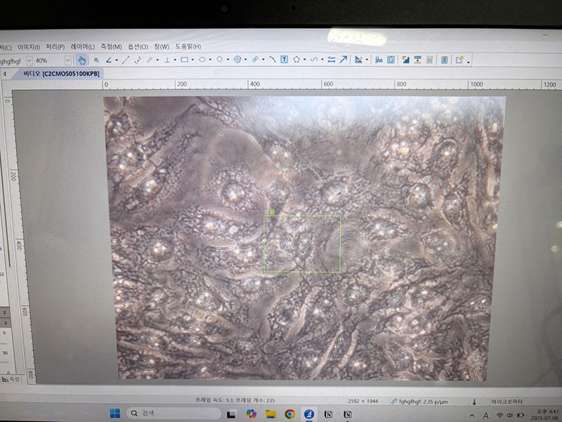This screenshot has width=562, height=422.
Task: Click the clipboard icon in toolbar
Action: pos(444,60)
